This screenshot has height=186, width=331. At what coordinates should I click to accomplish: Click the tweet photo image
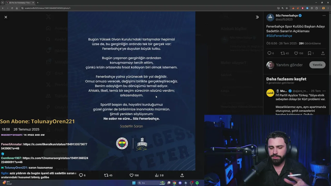(x=131, y=91)
